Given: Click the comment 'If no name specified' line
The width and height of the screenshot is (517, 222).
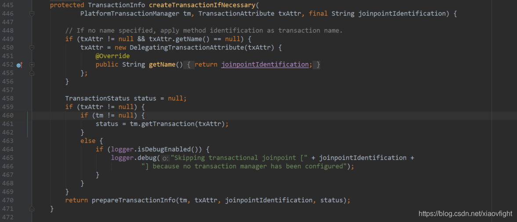Looking at the screenshot, I should [204, 31].
